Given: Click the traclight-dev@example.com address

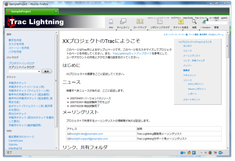Looking at the screenshot, I should [87, 134].
